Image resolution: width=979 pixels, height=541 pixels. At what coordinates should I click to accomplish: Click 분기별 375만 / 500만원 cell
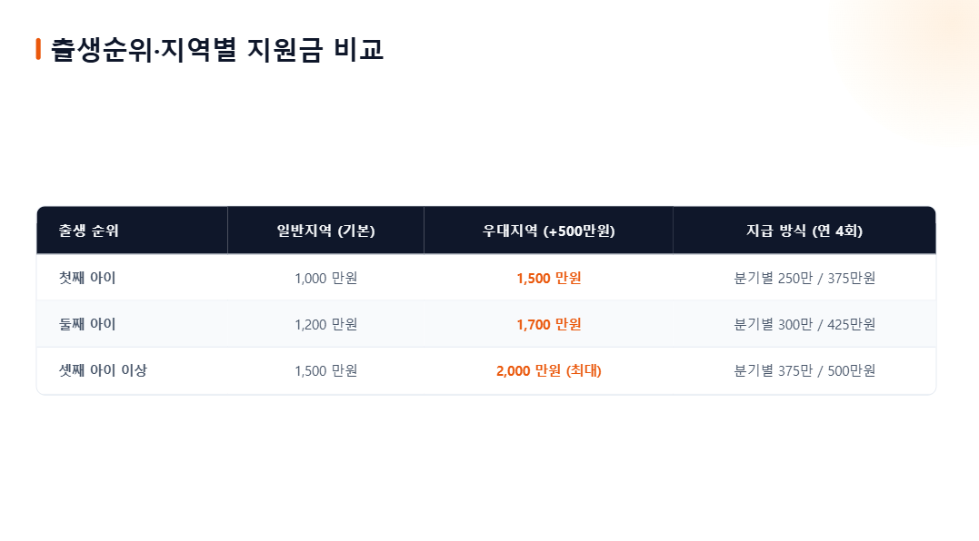click(x=804, y=371)
